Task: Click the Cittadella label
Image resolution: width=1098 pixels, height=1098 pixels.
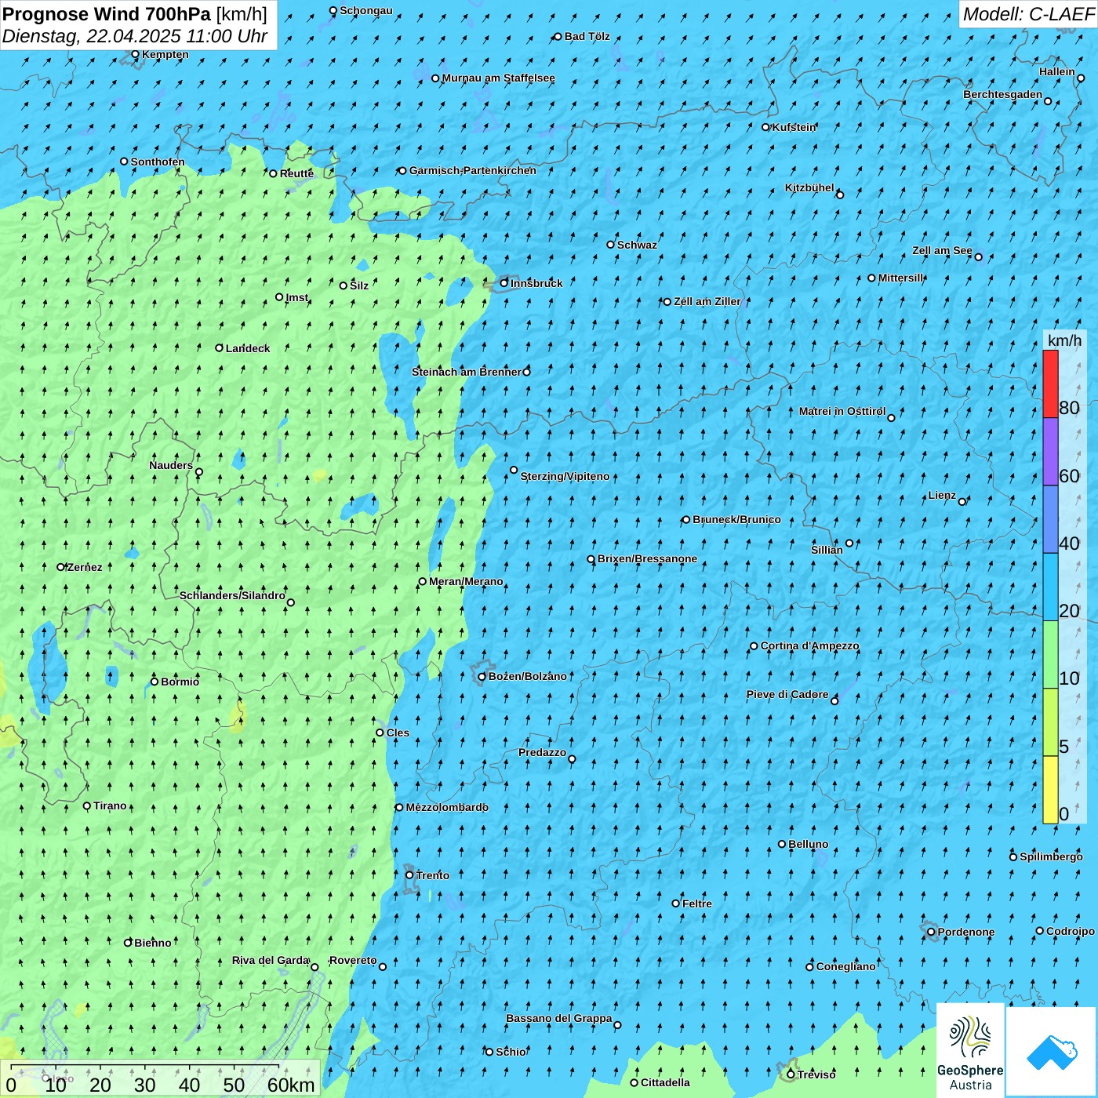Action: (x=665, y=1082)
